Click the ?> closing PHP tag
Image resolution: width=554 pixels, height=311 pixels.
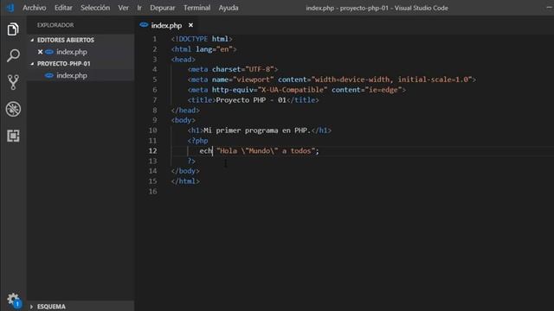[191, 161]
